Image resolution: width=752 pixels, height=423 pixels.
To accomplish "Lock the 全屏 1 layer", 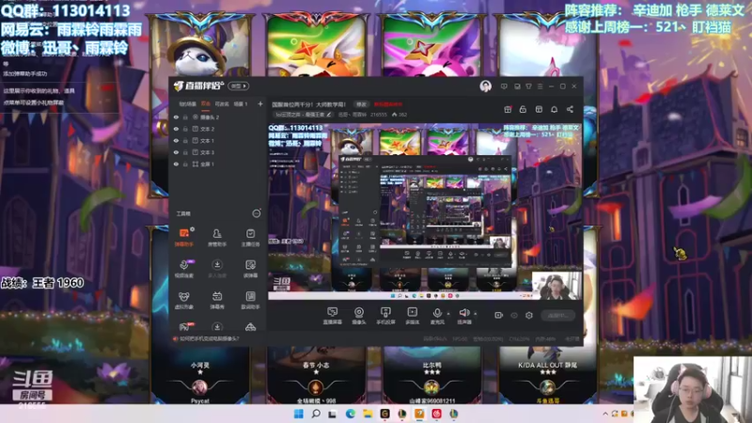I will click(x=185, y=164).
